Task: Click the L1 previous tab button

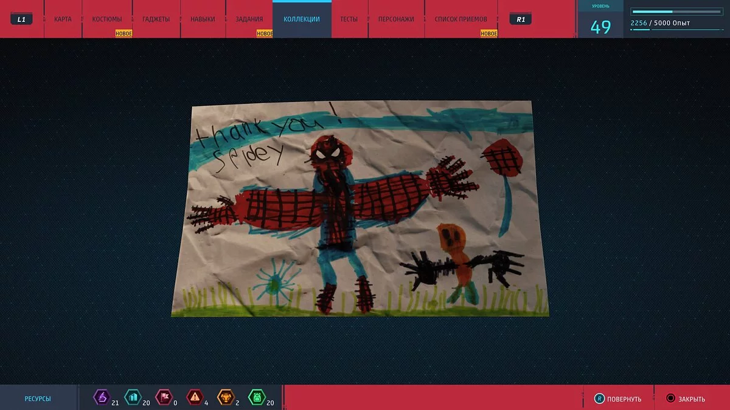Action: [x=21, y=19]
